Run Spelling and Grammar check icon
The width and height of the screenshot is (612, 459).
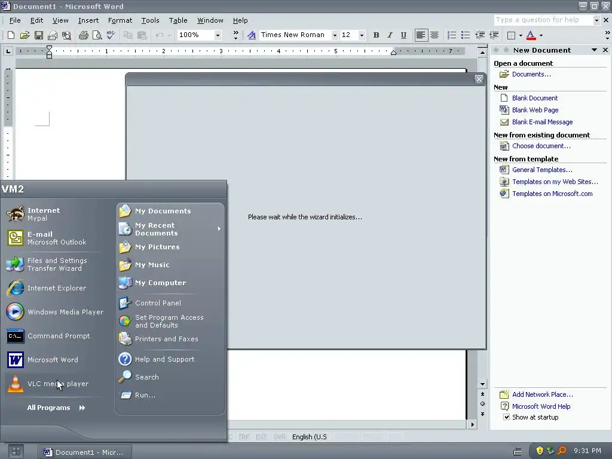pyautogui.click(x=111, y=35)
